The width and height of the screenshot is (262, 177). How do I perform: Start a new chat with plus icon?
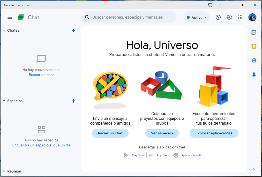73,30
